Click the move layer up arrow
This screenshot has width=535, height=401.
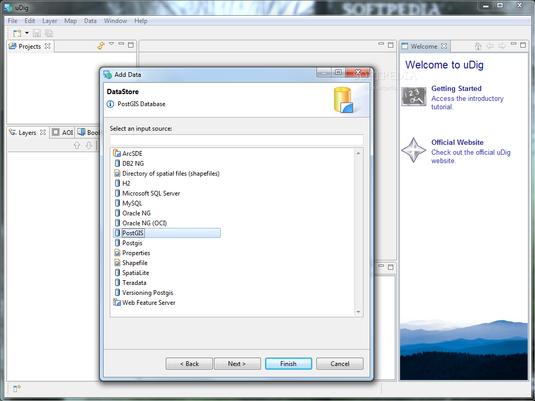click(77, 145)
